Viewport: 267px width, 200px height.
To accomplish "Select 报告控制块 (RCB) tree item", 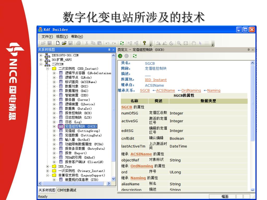I will 78,113.
